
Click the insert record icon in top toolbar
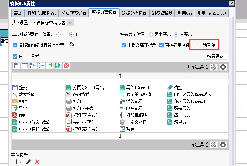pyautogui.click(x=33, y=66)
